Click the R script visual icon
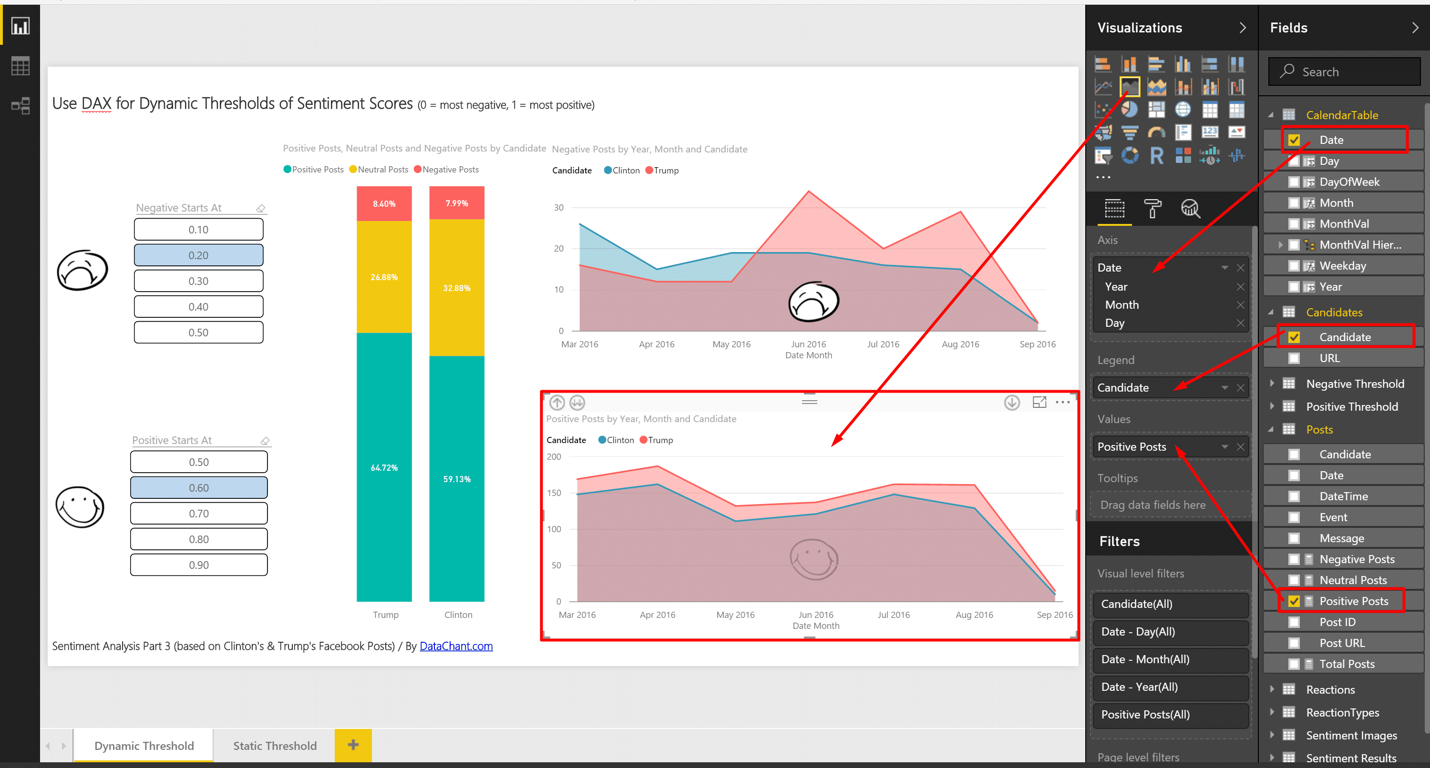Viewport: 1430px width, 768px height. coord(1156,156)
